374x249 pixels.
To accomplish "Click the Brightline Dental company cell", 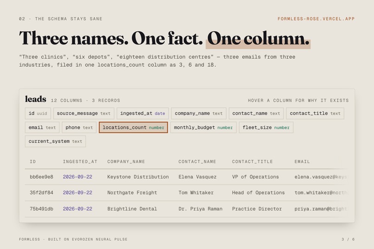I will click(x=132, y=209).
